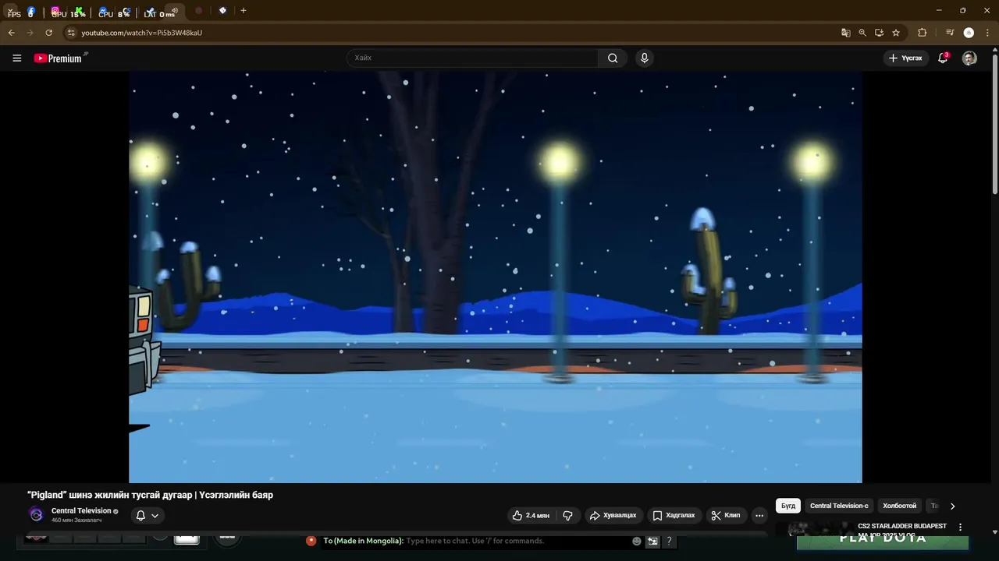Open the emoji picker in chat bar
The width and height of the screenshot is (999, 561).
coord(637,541)
